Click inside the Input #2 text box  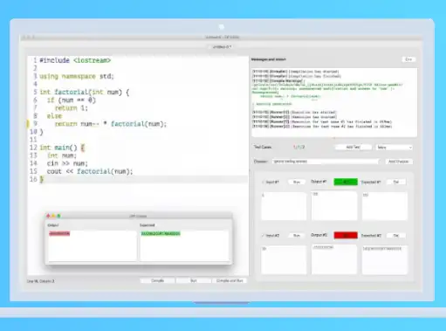coord(284,259)
